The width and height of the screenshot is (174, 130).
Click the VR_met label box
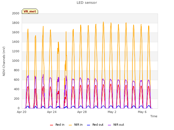[x=30, y=11]
